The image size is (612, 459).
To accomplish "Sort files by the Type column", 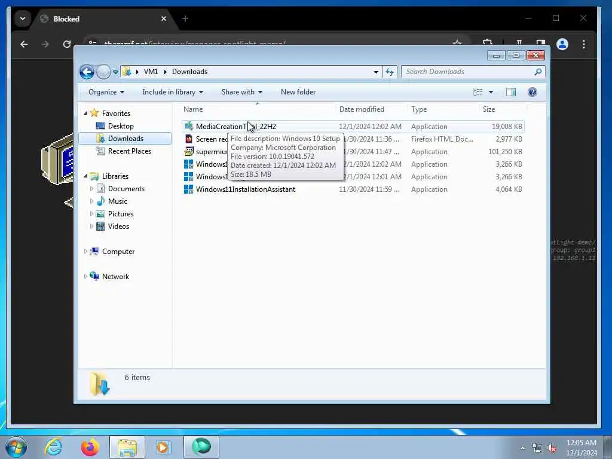I will (443, 109).
